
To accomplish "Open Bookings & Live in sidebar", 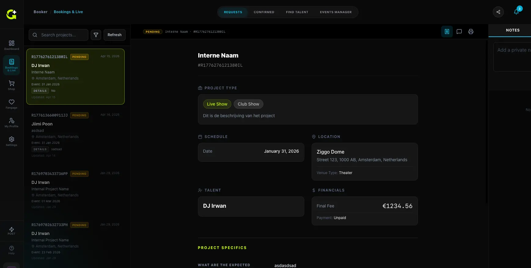I will point(12,65).
